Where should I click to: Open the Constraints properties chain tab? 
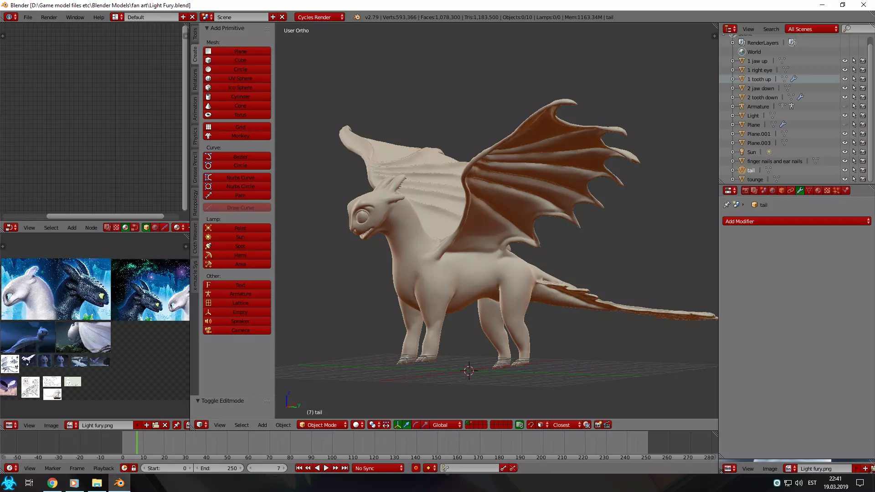tap(791, 190)
